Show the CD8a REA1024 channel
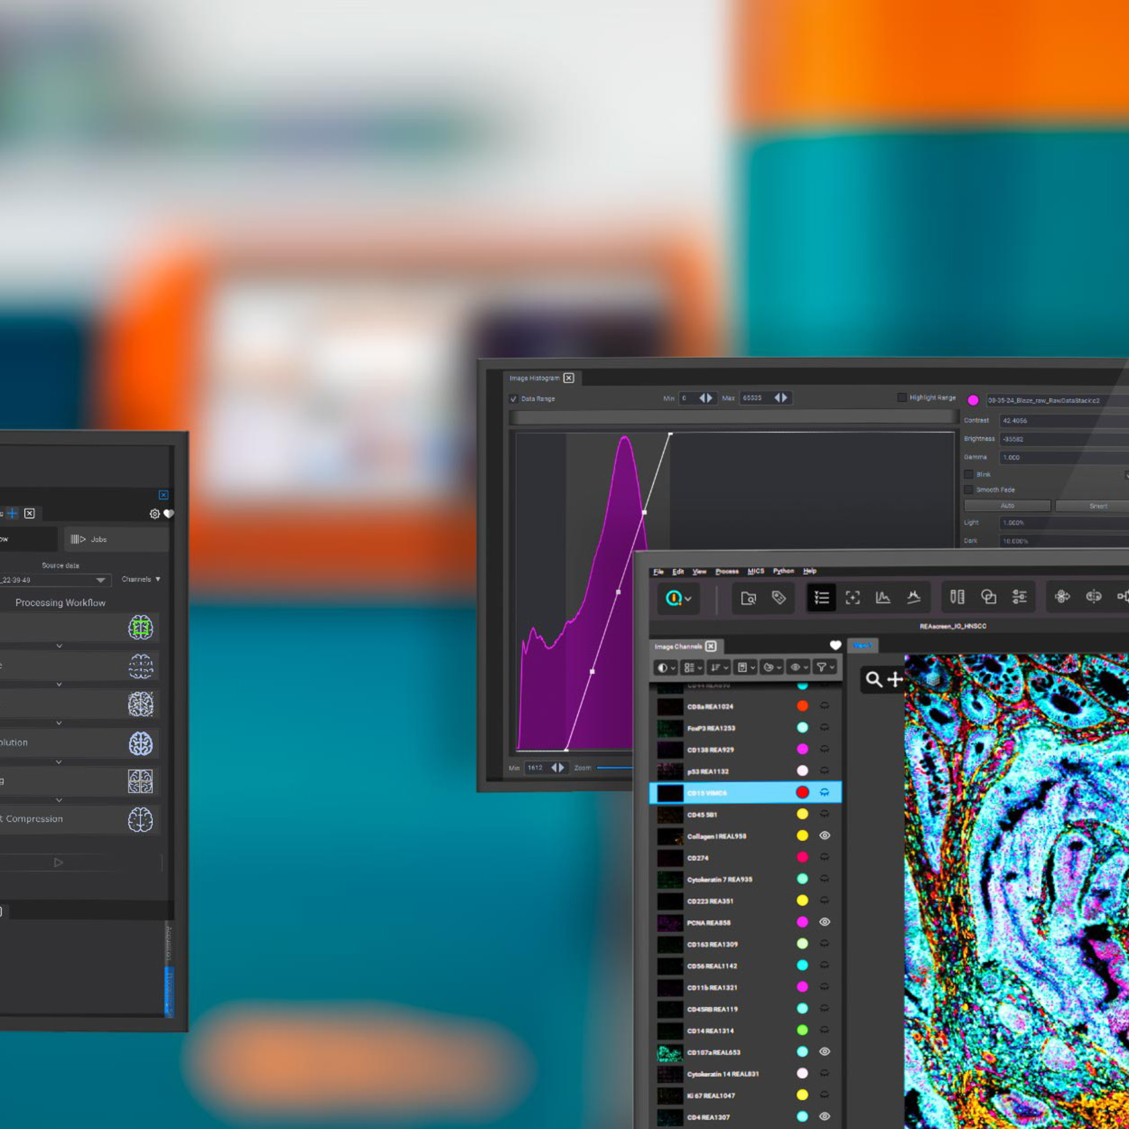 [x=824, y=706]
